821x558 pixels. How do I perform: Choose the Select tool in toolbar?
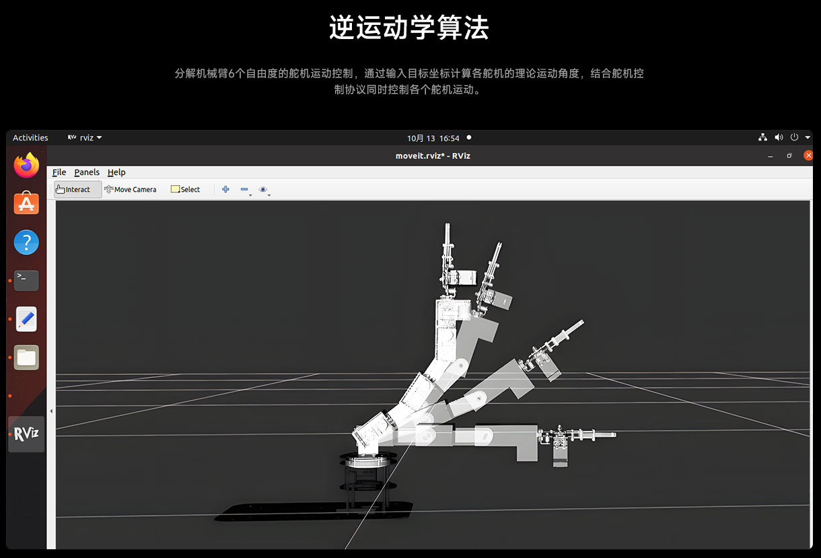pyautogui.click(x=185, y=190)
